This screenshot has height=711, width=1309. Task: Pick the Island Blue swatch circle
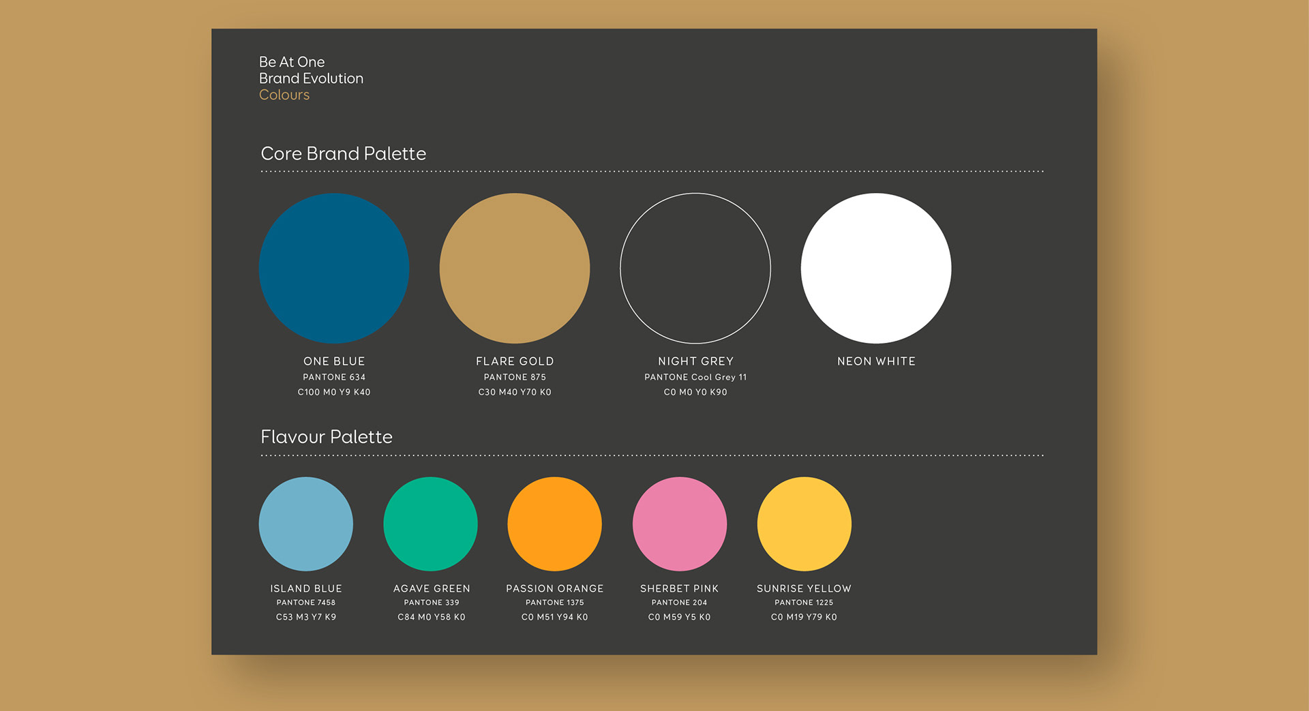point(306,524)
